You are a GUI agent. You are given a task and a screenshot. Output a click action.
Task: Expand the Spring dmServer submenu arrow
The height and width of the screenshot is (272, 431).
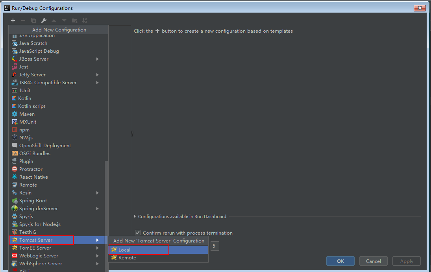pos(97,209)
